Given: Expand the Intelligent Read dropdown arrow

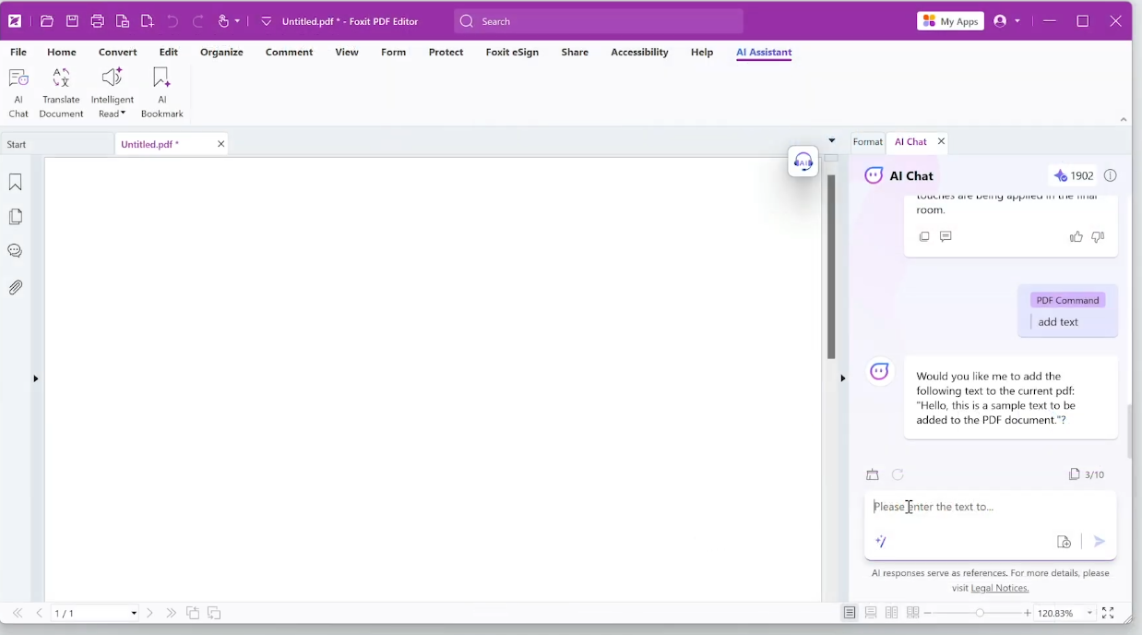Looking at the screenshot, I should (x=123, y=114).
